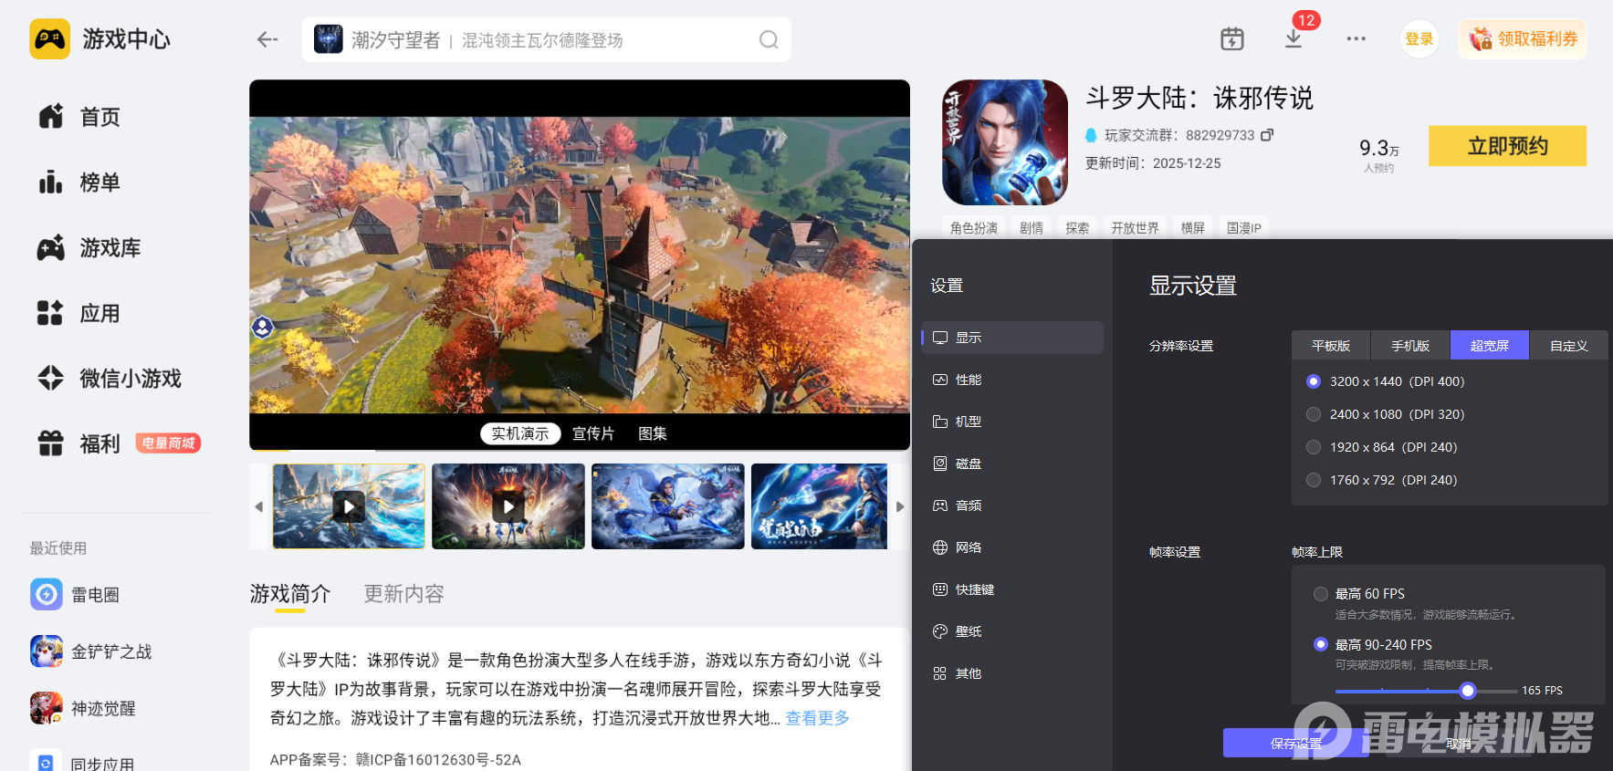Open 榜单 rankings in sidebar
This screenshot has height=771, width=1613.
click(79, 182)
